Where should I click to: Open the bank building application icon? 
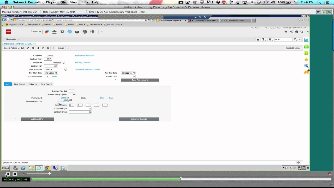pyautogui.click(x=54, y=32)
